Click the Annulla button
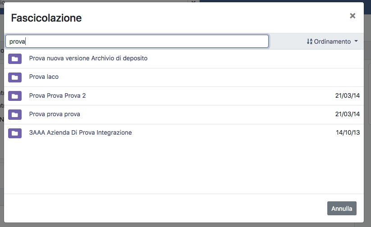The height and width of the screenshot is (227, 371). (x=342, y=209)
